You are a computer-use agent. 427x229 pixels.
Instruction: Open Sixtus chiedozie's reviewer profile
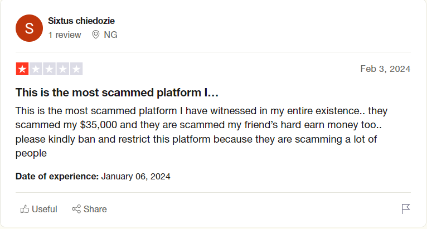(81, 21)
